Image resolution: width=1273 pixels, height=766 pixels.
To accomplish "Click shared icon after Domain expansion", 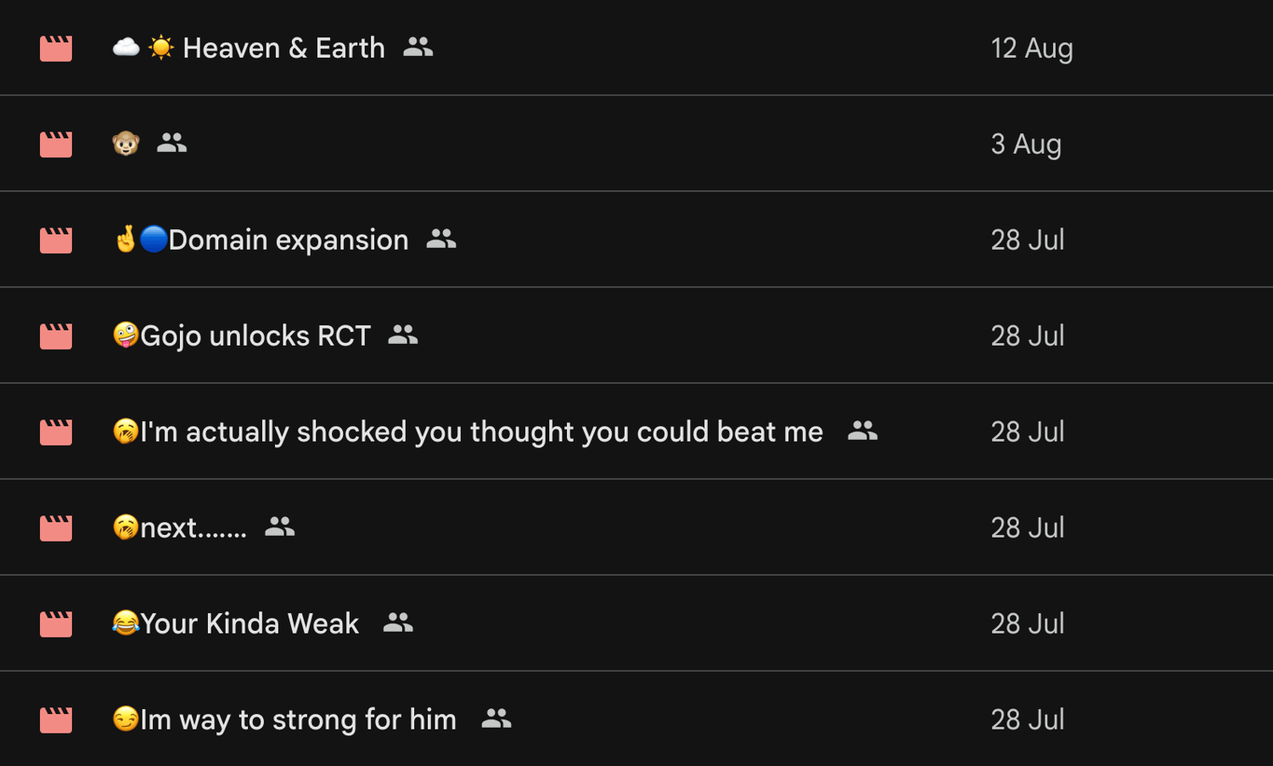I will click(441, 239).
